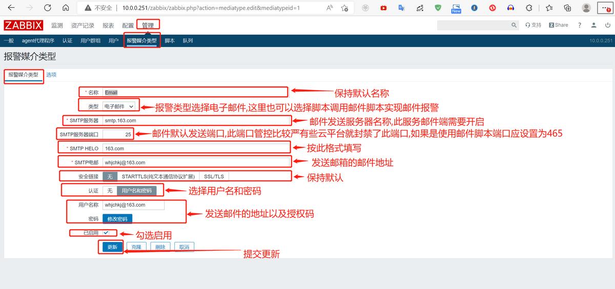The height and width of the screenshot is (289, 615).
Task: Click the Zabbix search magnifier icon
Action: pyautogui.click(x=514, y=25)
